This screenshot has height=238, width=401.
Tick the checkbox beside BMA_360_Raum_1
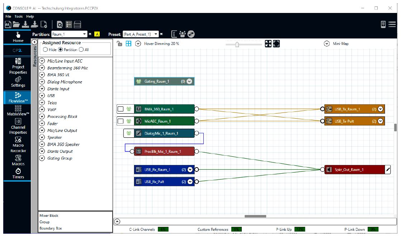pos(121,109)
